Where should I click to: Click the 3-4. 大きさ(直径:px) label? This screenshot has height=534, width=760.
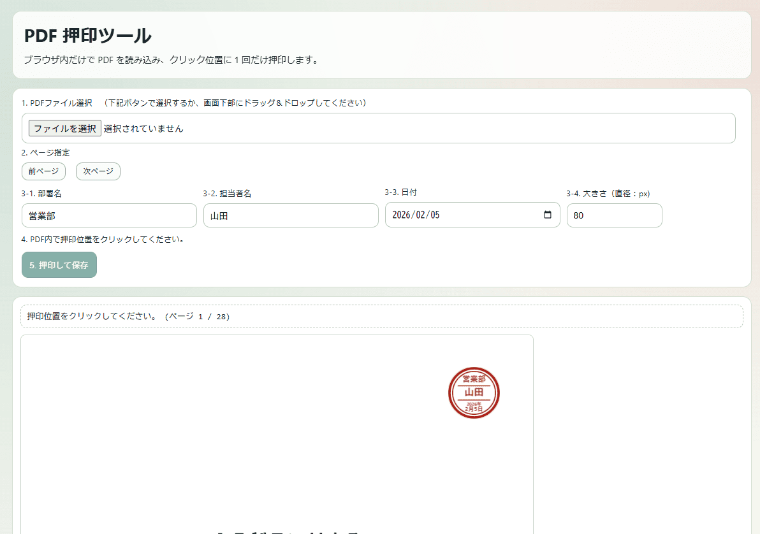[608, 193]
